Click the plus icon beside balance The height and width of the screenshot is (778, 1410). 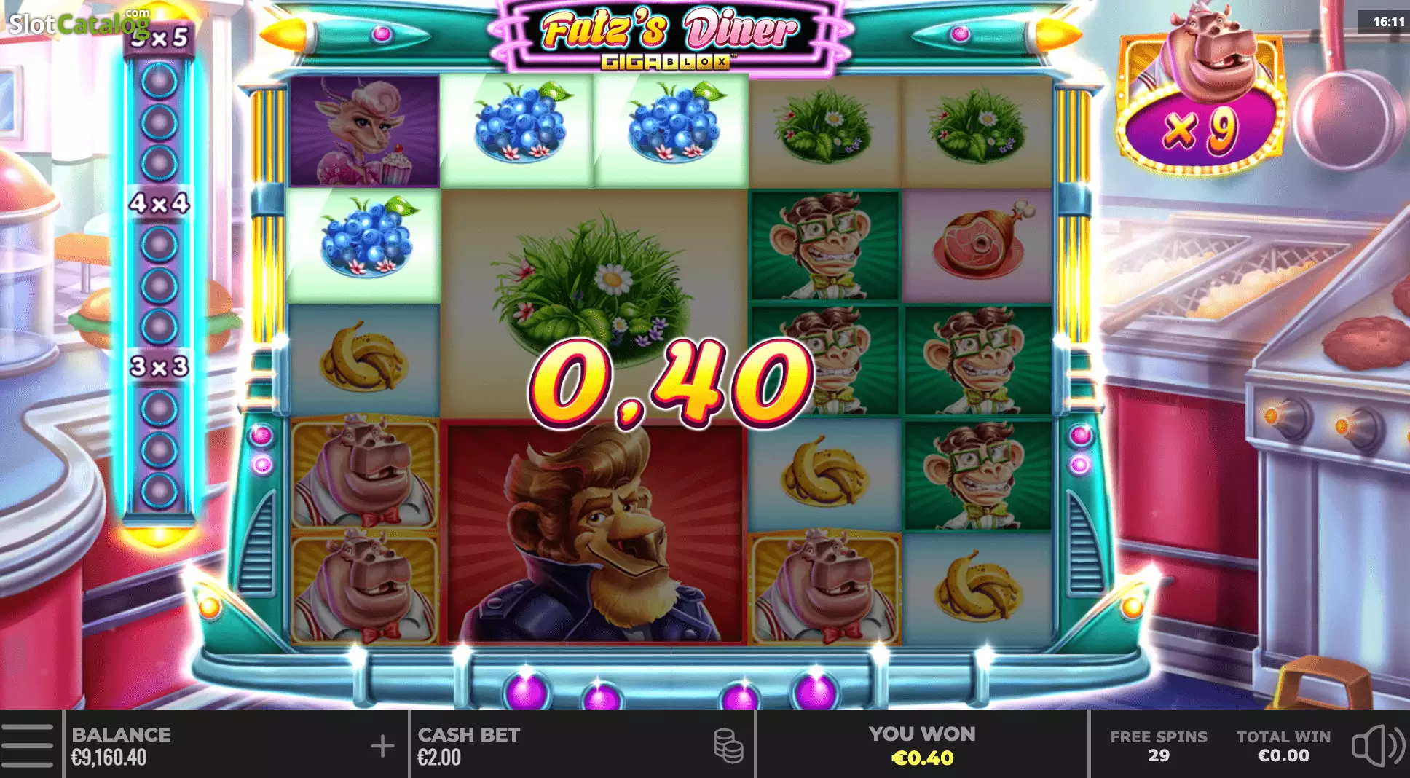(x=382, y=746)
